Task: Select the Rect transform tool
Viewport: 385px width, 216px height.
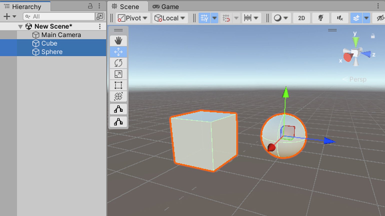Action: [118, 85]
